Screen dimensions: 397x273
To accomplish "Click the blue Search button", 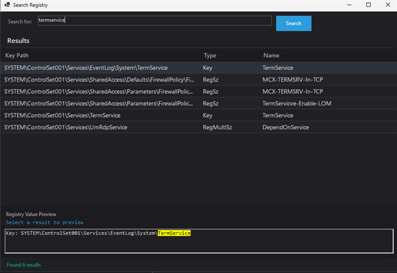I will pyautogui.click(x=293, y=23).
